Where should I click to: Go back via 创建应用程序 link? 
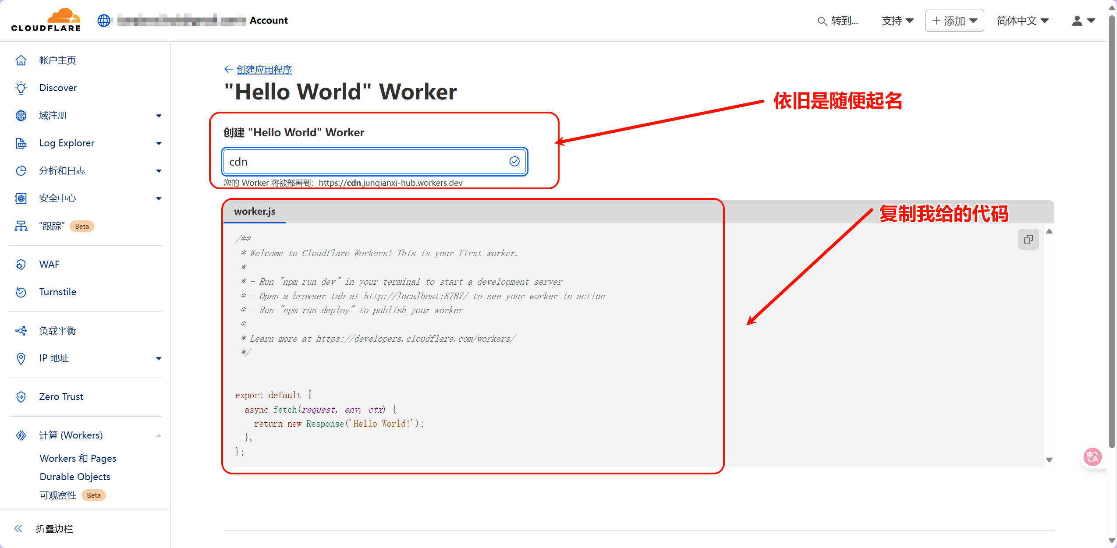264,69
